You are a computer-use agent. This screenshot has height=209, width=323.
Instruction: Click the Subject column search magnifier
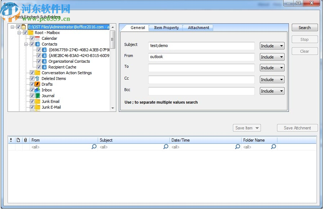[x=166, y=147]
